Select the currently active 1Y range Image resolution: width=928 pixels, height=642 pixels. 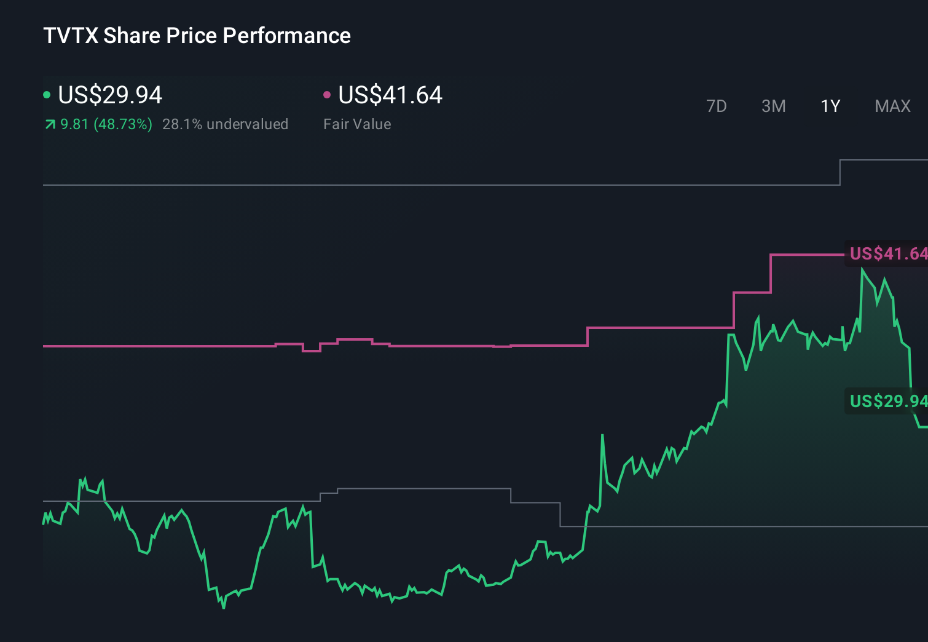tap(830, 106)
